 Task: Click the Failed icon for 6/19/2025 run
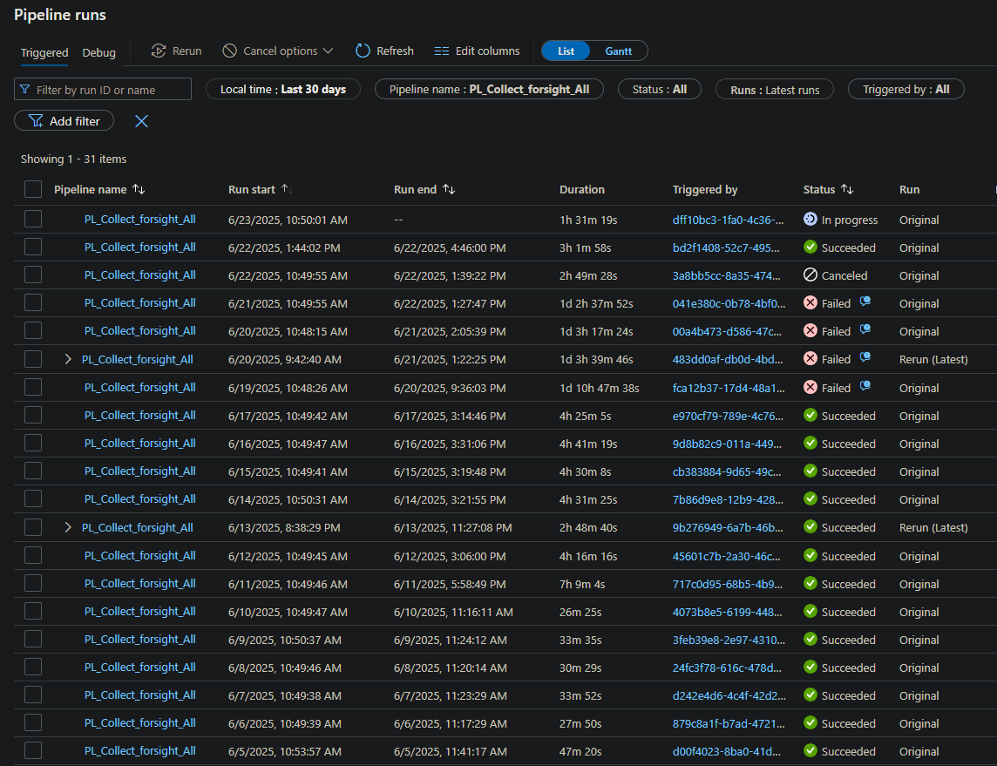point(810,388)
